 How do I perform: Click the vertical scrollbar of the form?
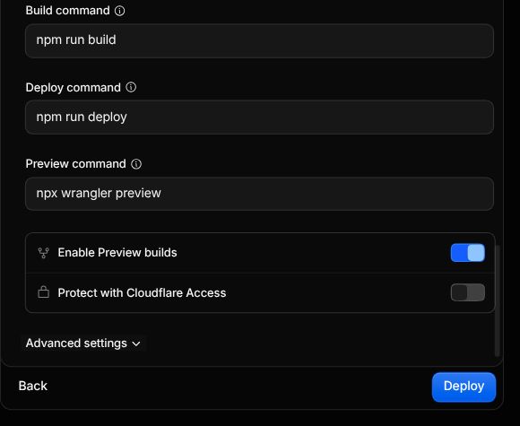click(497, 300)
